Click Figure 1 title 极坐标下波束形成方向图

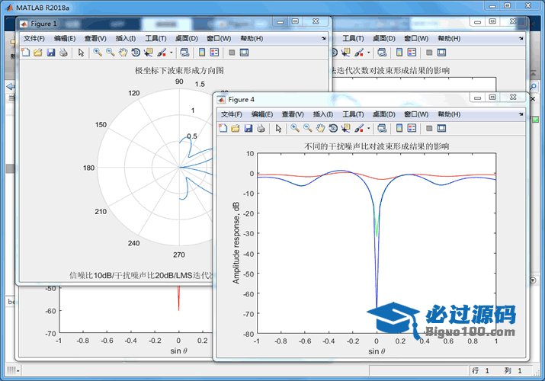pyautogui.click(x=179, y=71)
